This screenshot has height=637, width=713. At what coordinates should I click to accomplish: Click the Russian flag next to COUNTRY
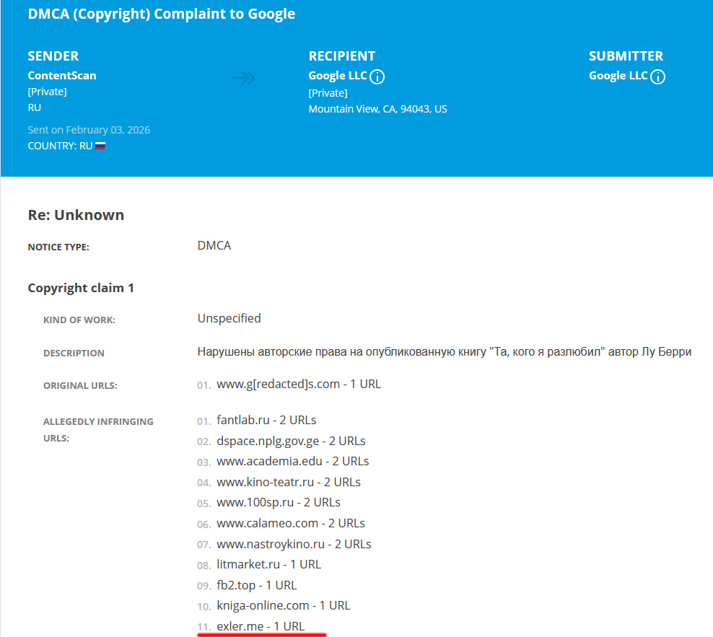100,146
